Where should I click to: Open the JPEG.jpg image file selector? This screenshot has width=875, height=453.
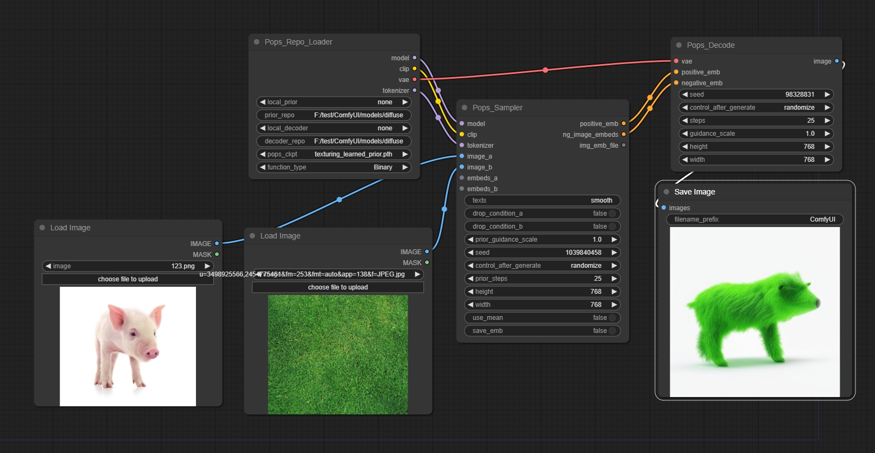click(x=338, y=274)
